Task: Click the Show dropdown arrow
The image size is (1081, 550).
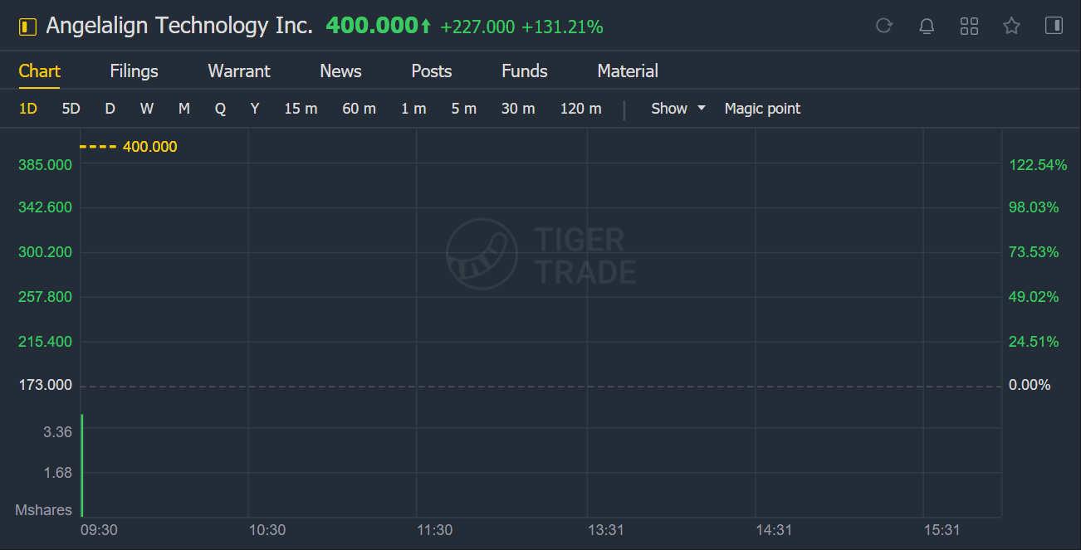Action: click(x=701, y=109)
